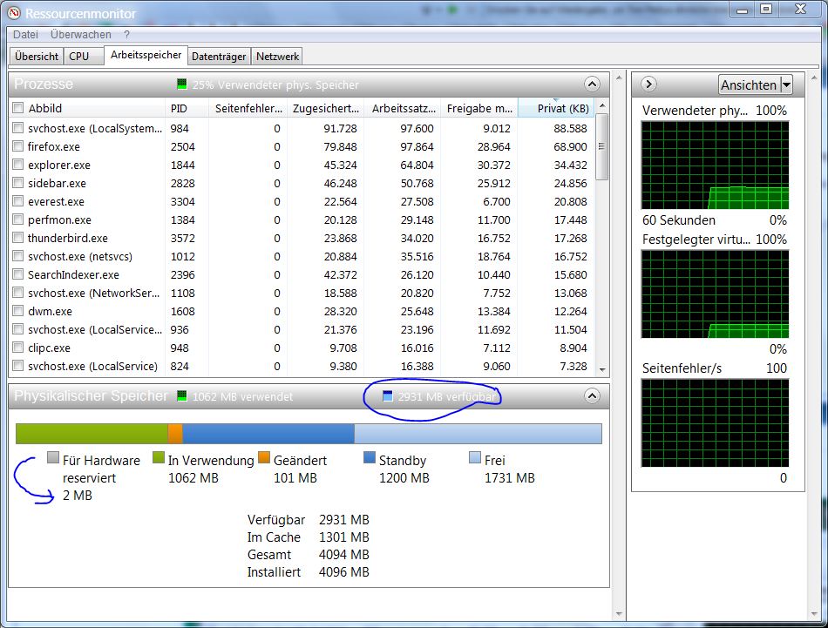Viewport: 828px width, 628px height.
Task: Select the svchost.exe (LocalService) PID 824 row
Action: pos(302,366)
